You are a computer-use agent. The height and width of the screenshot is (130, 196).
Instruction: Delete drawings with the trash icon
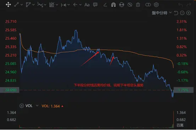(x=138, y=5)
